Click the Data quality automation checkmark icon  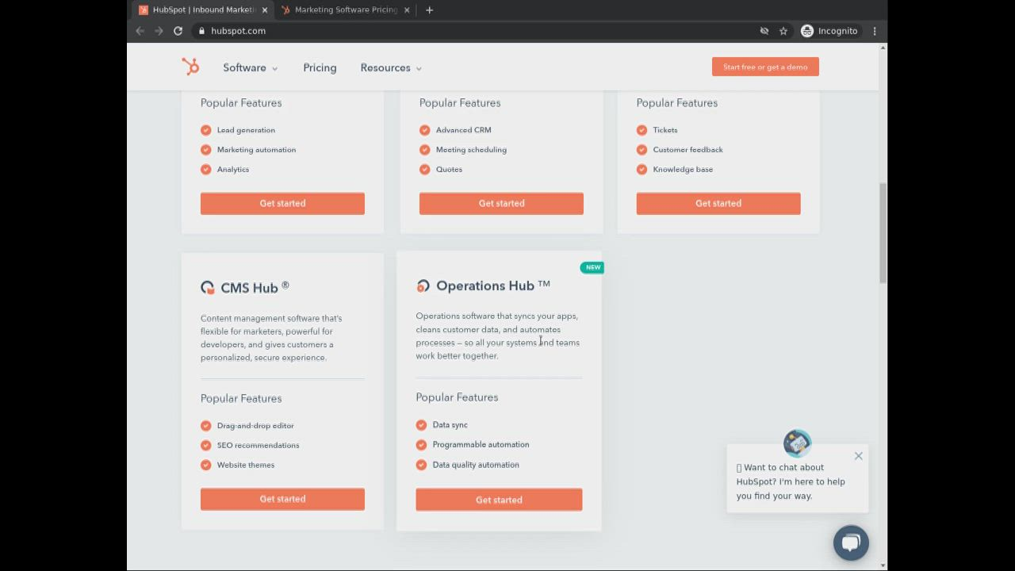(421, 465)
